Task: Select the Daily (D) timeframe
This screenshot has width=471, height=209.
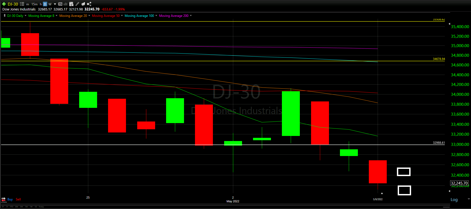Action: coord(45,4)
